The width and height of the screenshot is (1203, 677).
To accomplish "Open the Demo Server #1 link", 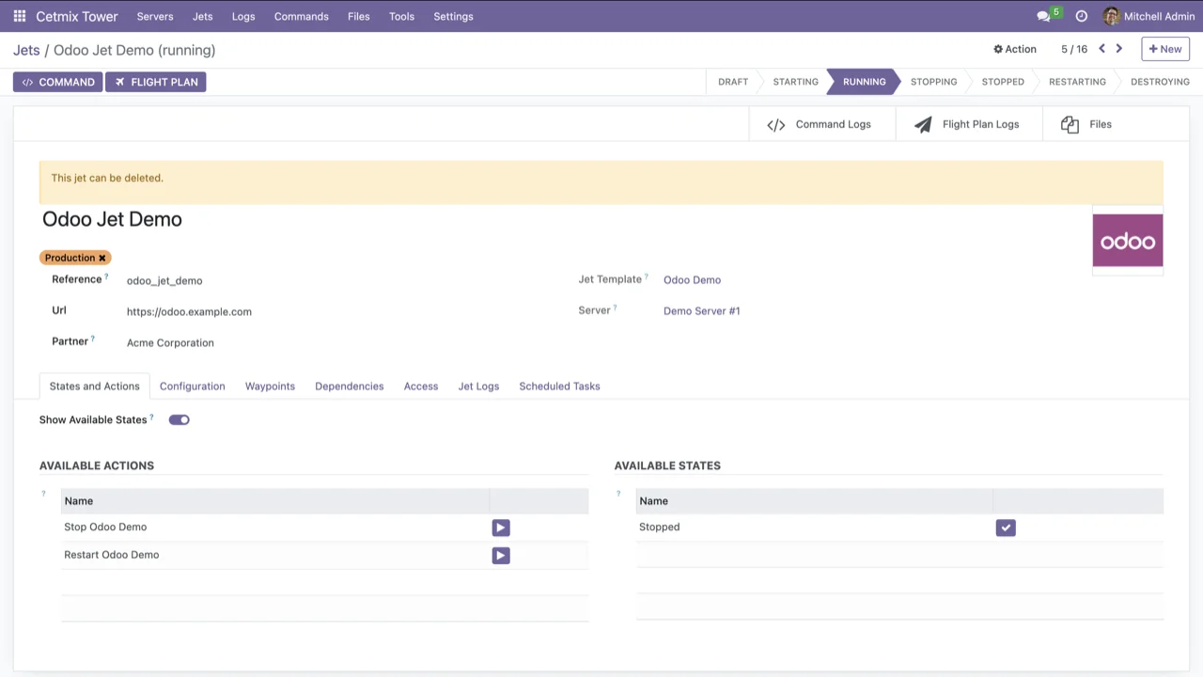I will pyautogui.click(x=701, y=311).
